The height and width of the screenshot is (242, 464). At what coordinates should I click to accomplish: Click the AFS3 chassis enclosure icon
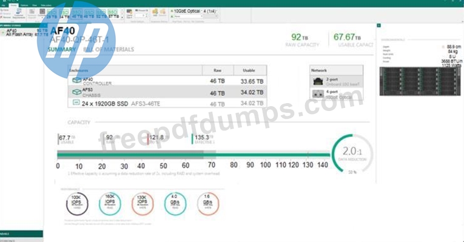click(76, 92)
